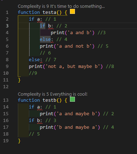Click 'if a:' on line 2
The image size is (137, 154).
pos(36,19)
